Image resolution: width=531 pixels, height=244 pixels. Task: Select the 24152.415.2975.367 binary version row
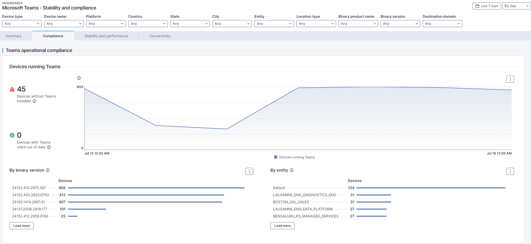pos(29,188)
